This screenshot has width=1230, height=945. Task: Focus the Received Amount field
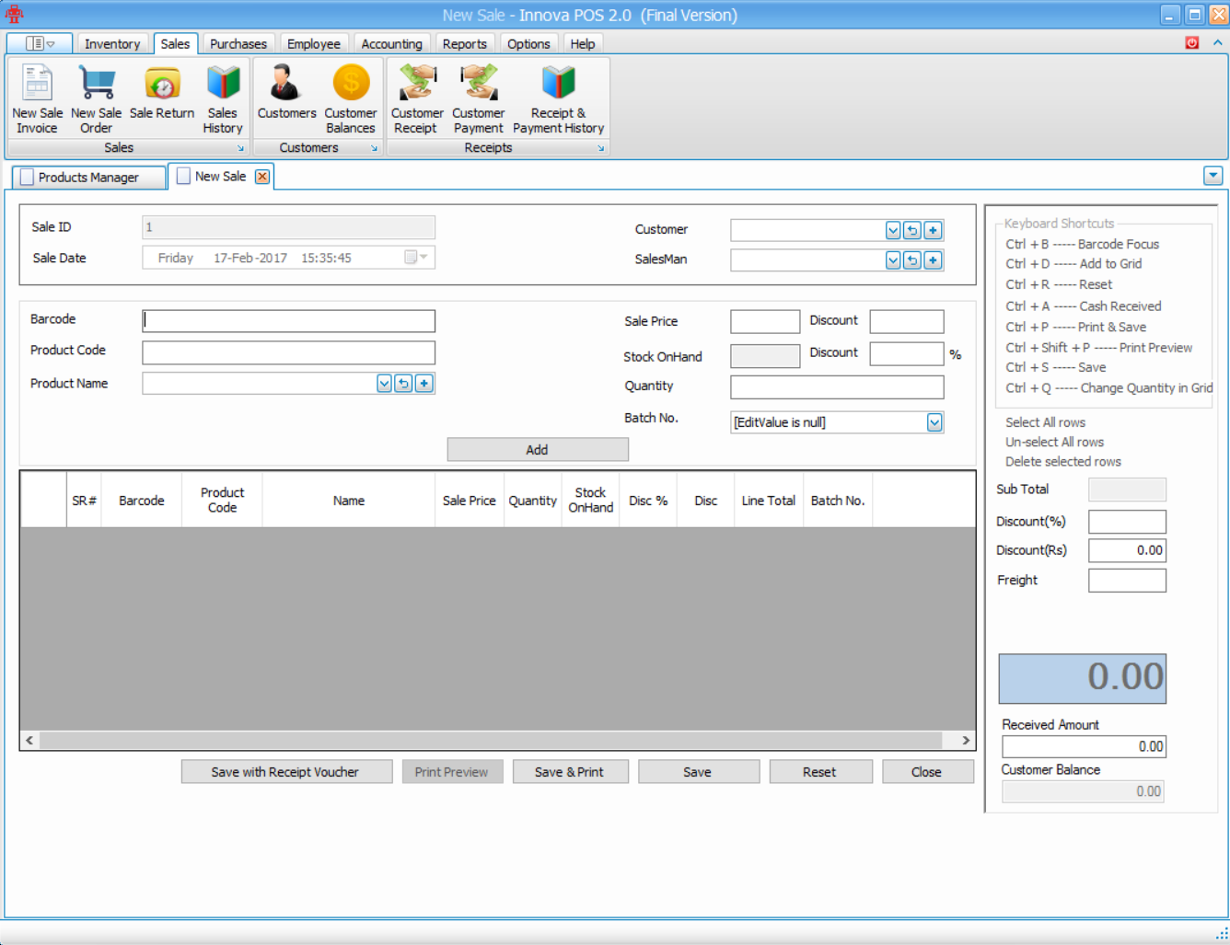tap(1084, 746)
